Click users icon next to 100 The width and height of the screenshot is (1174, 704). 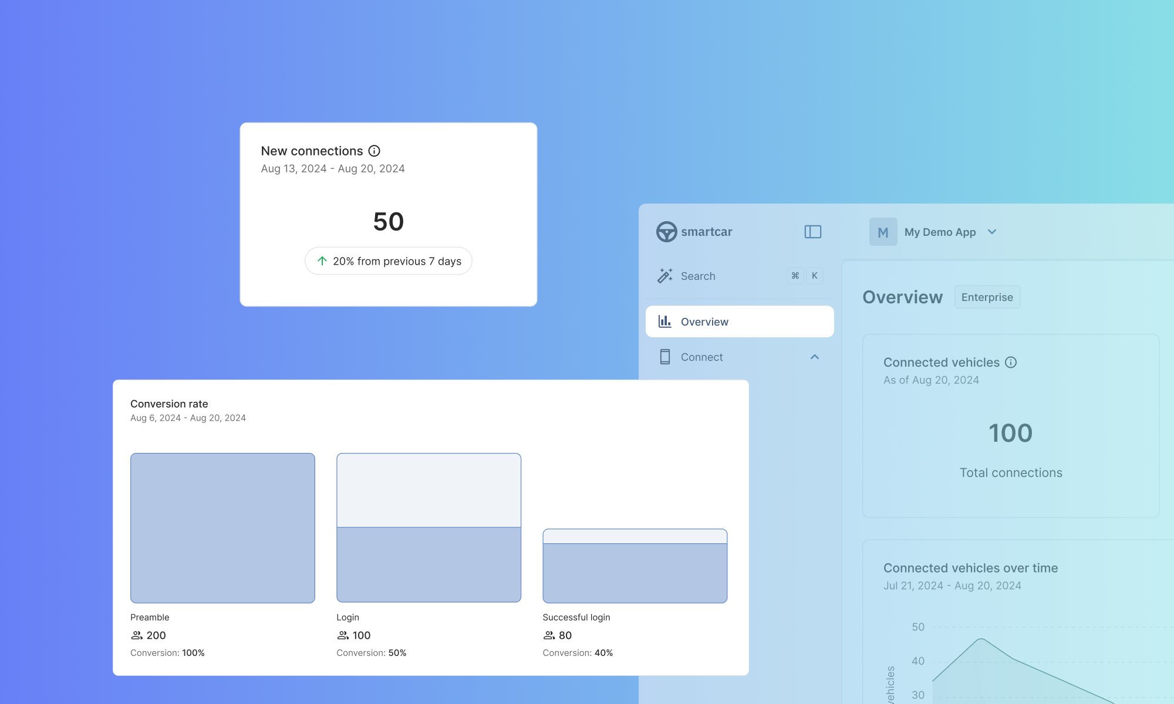tap(343, 635)
